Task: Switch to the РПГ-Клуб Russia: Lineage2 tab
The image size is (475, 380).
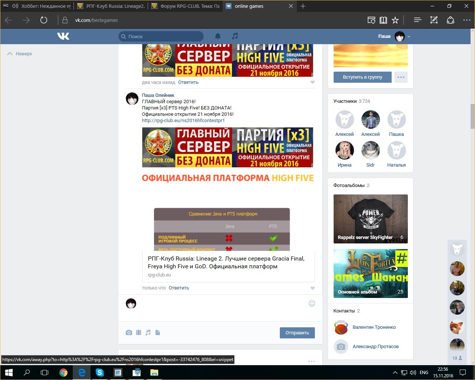Action: (111, 6)
